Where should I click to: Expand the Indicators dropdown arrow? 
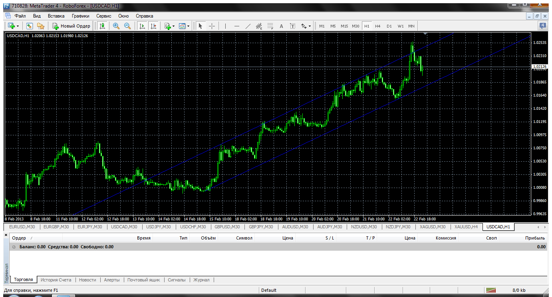pyautogui.click(x=174, y=26)
